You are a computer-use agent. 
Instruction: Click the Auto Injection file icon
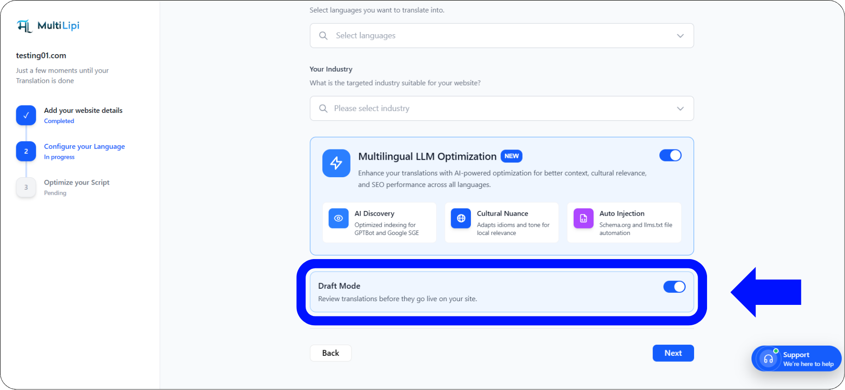[x=583, y=218]
